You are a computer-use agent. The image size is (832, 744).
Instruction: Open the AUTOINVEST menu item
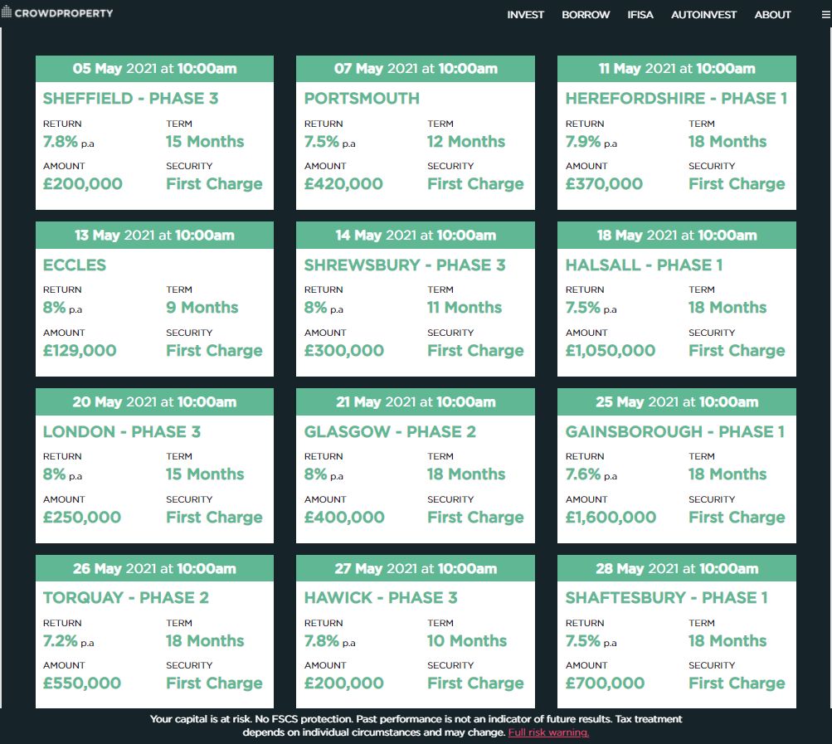click(x=703, y=15)
